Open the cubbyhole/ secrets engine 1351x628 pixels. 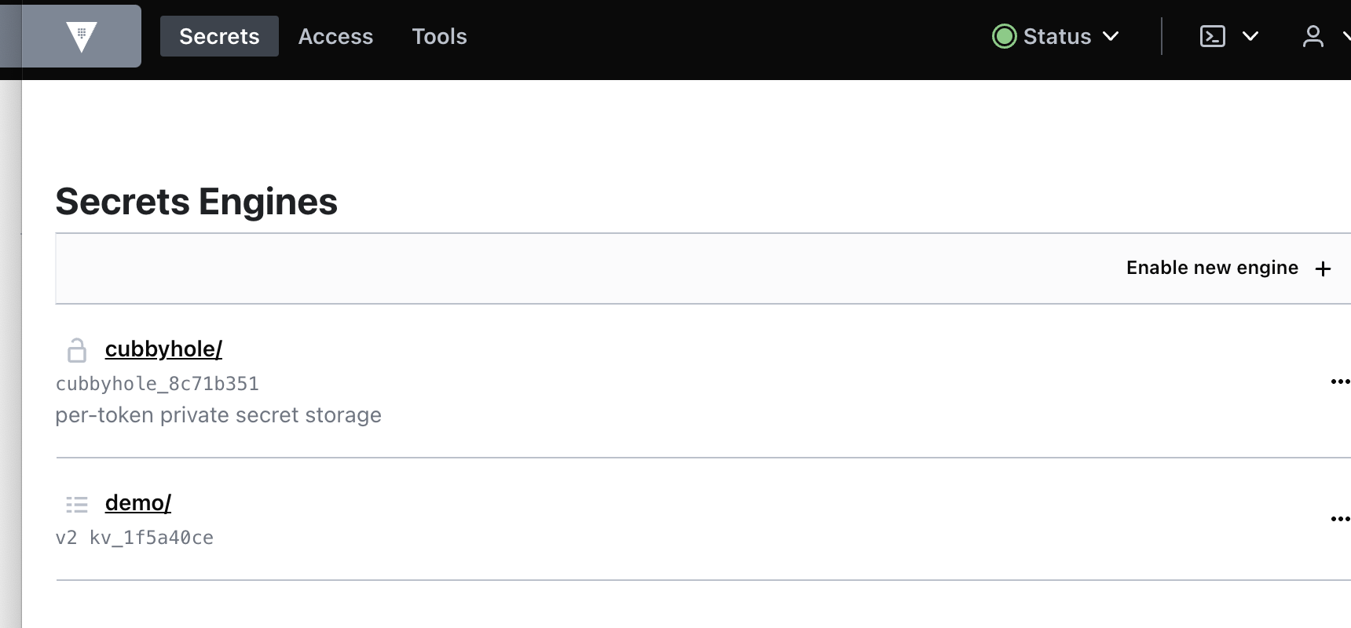coord(163,349)
